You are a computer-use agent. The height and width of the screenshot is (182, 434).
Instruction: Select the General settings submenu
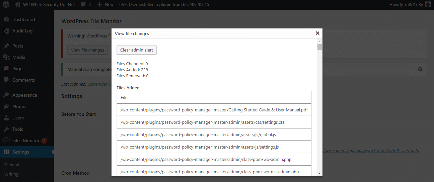(12, 165)
